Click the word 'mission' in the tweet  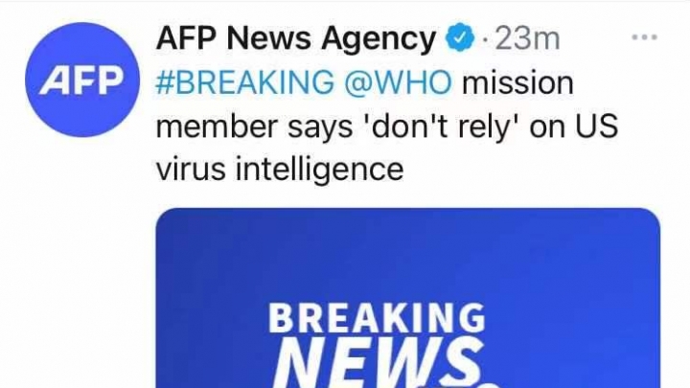(x=517, y=81)
